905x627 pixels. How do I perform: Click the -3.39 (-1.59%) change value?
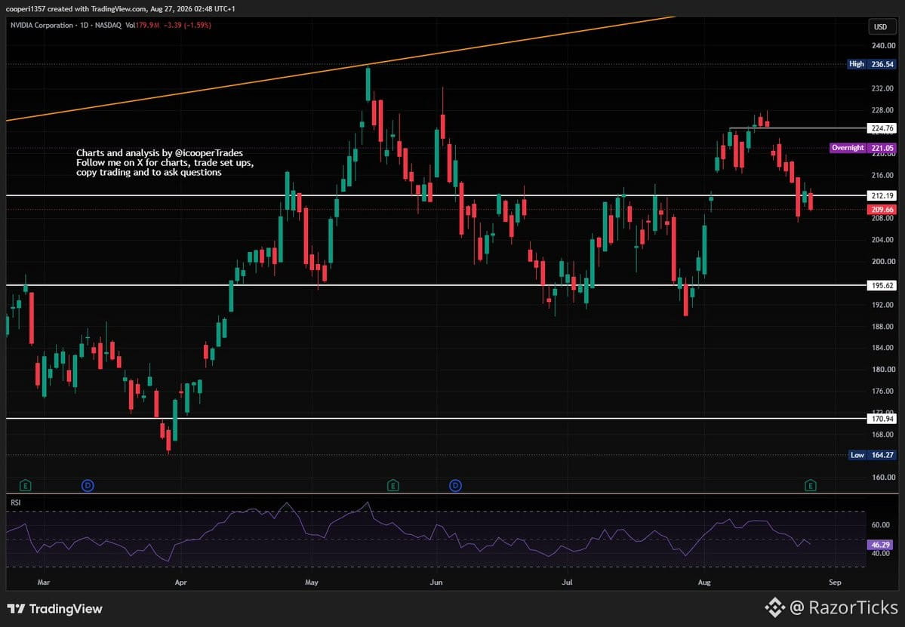pyautogui.click(x=188, y=26)
